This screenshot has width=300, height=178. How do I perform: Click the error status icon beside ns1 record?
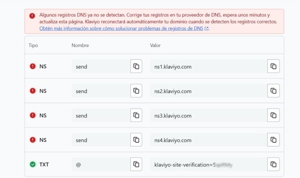click(x=33, y=66)
